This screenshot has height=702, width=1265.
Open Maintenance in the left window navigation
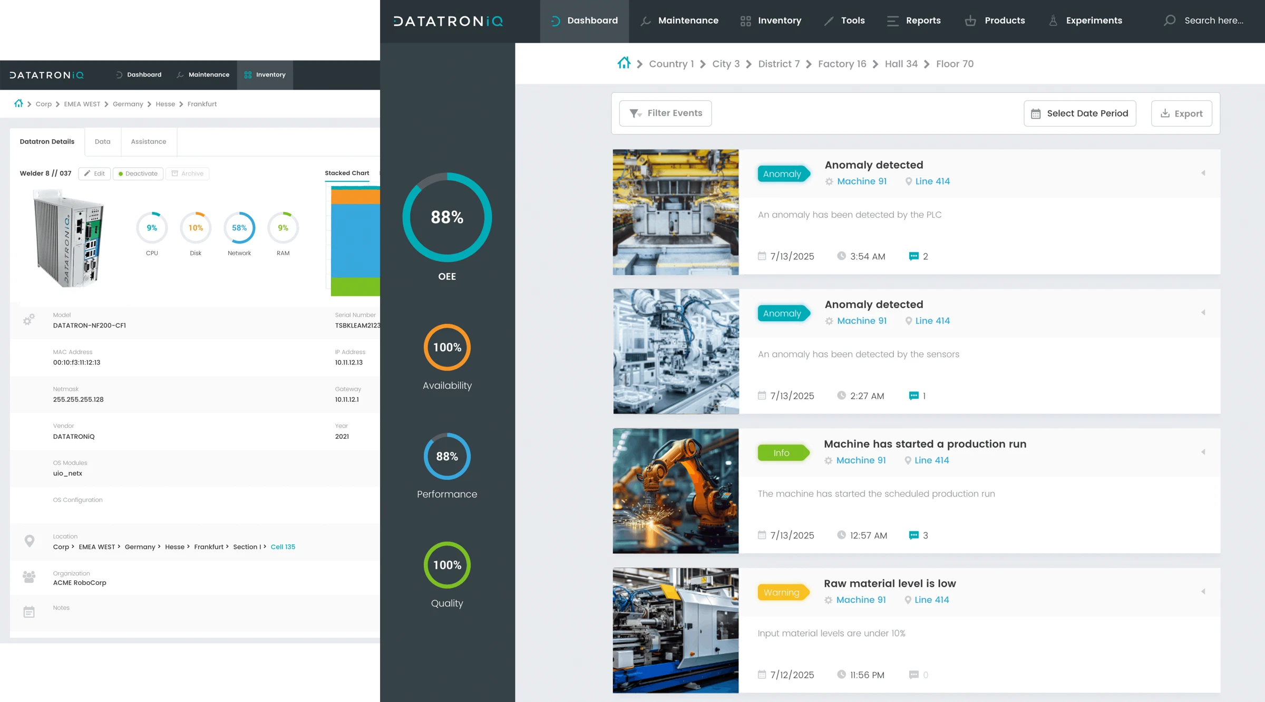203,75
